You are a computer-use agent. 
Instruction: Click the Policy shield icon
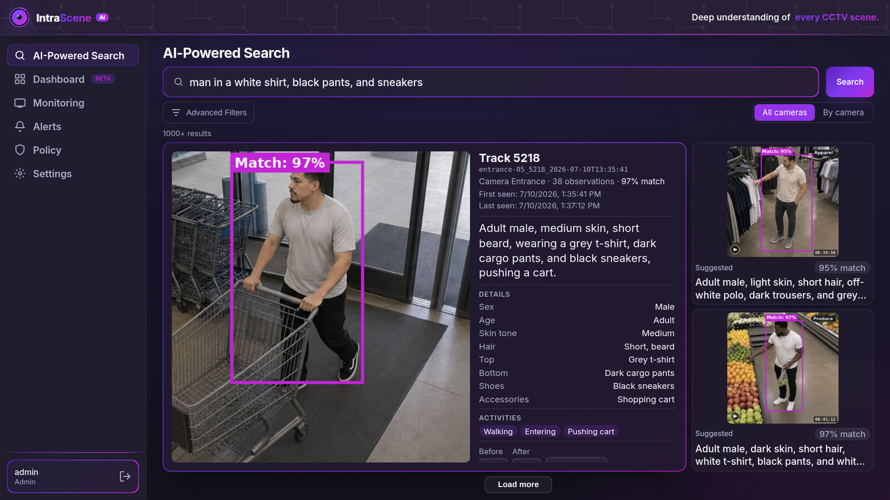20,150
